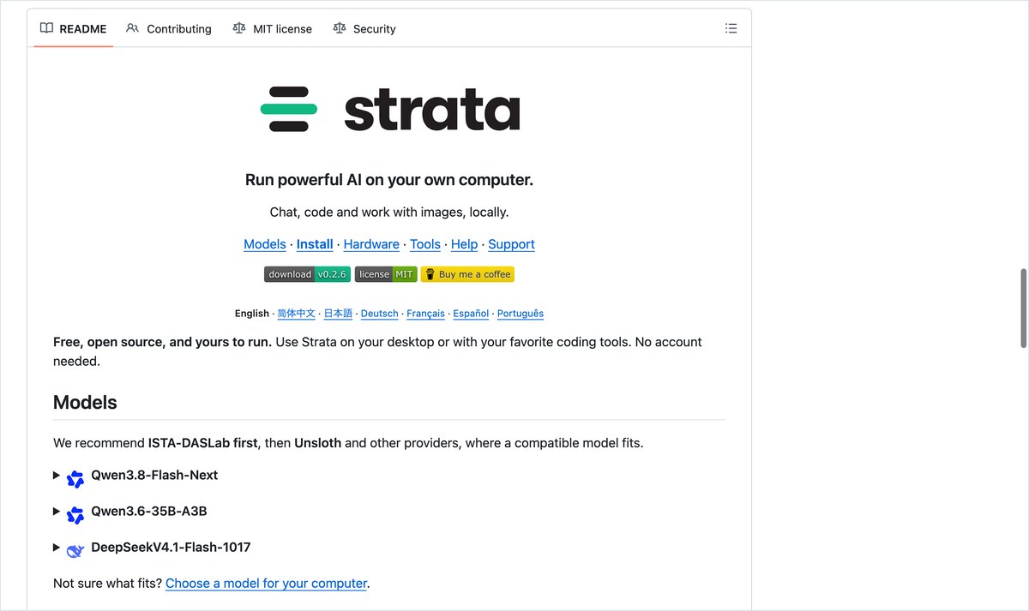Click the scale icon beside Security
1029x611 pixels.
click(x=339, y=28)
